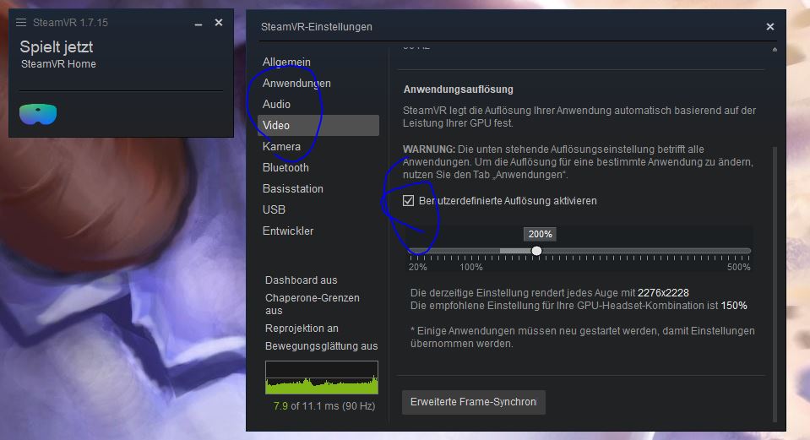Image resolution: width=810 pixels, height=440 pixels.
Task: Click the green frame timing graph
Action: (x=321, y=378)
